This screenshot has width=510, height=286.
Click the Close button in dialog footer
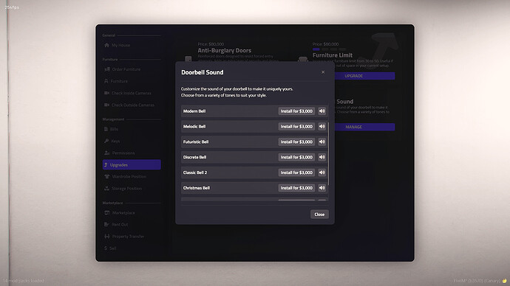(x=319, y=214)
